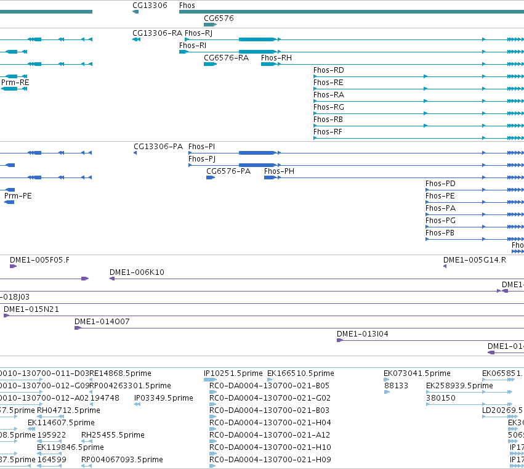This screenshot has height=469, width=524.
Task: Click the CG13306-PA protein label
Action: (158, 147)
